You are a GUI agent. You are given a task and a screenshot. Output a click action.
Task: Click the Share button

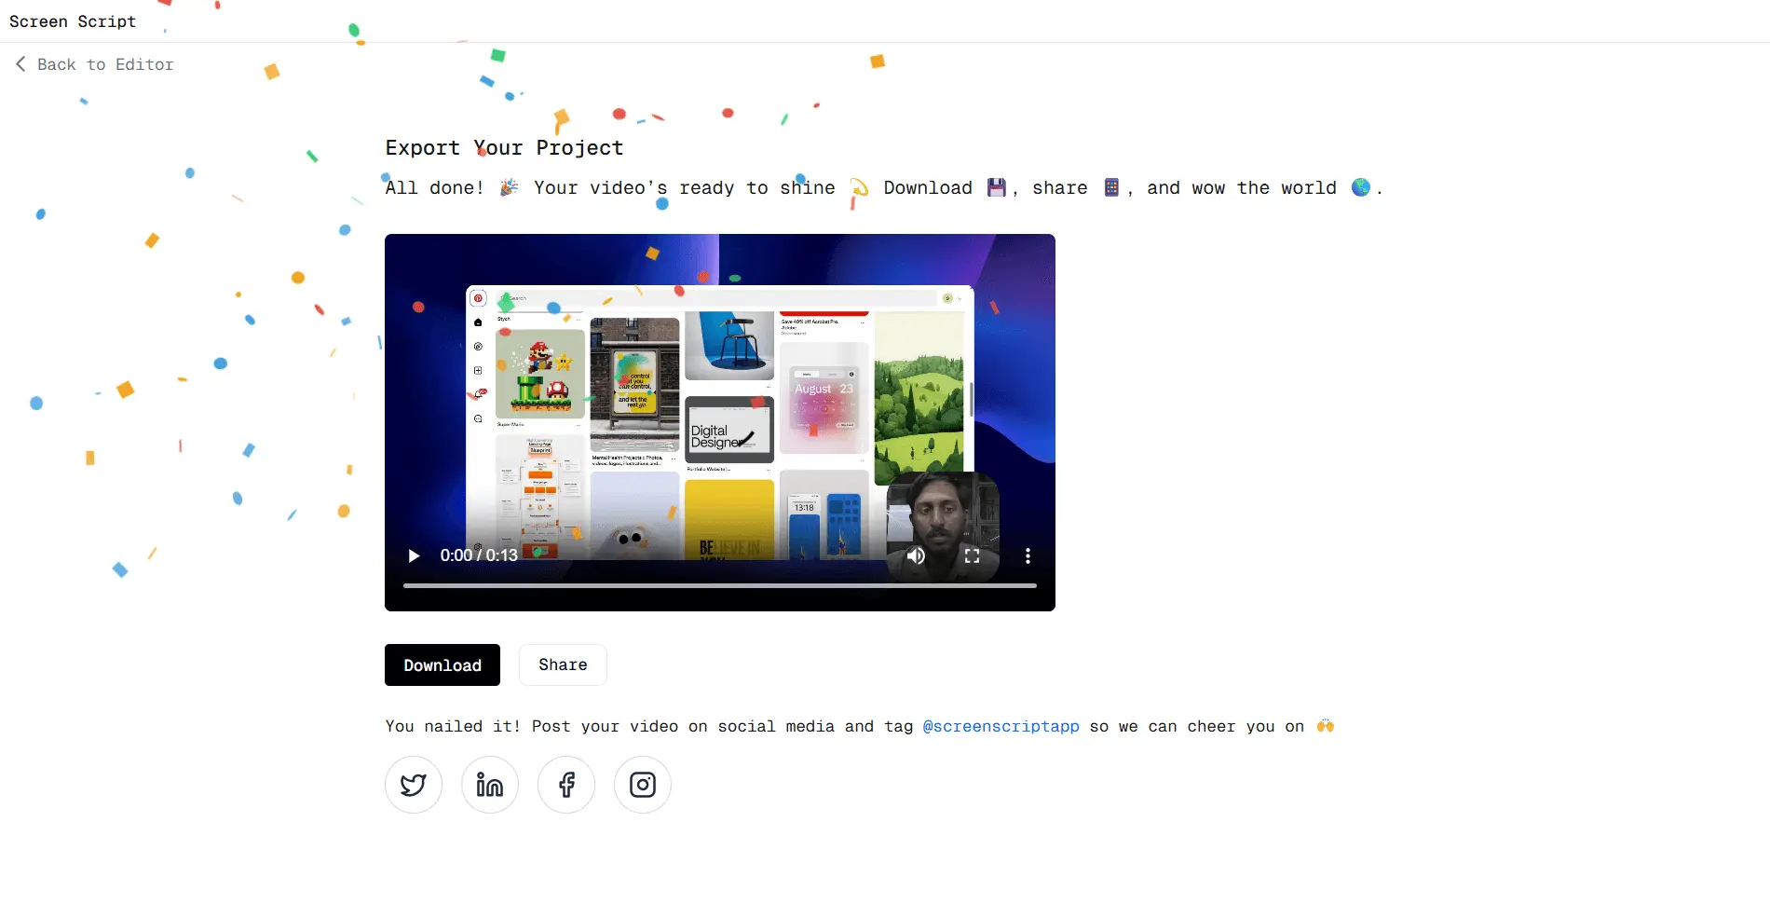[x=562, y=664]
